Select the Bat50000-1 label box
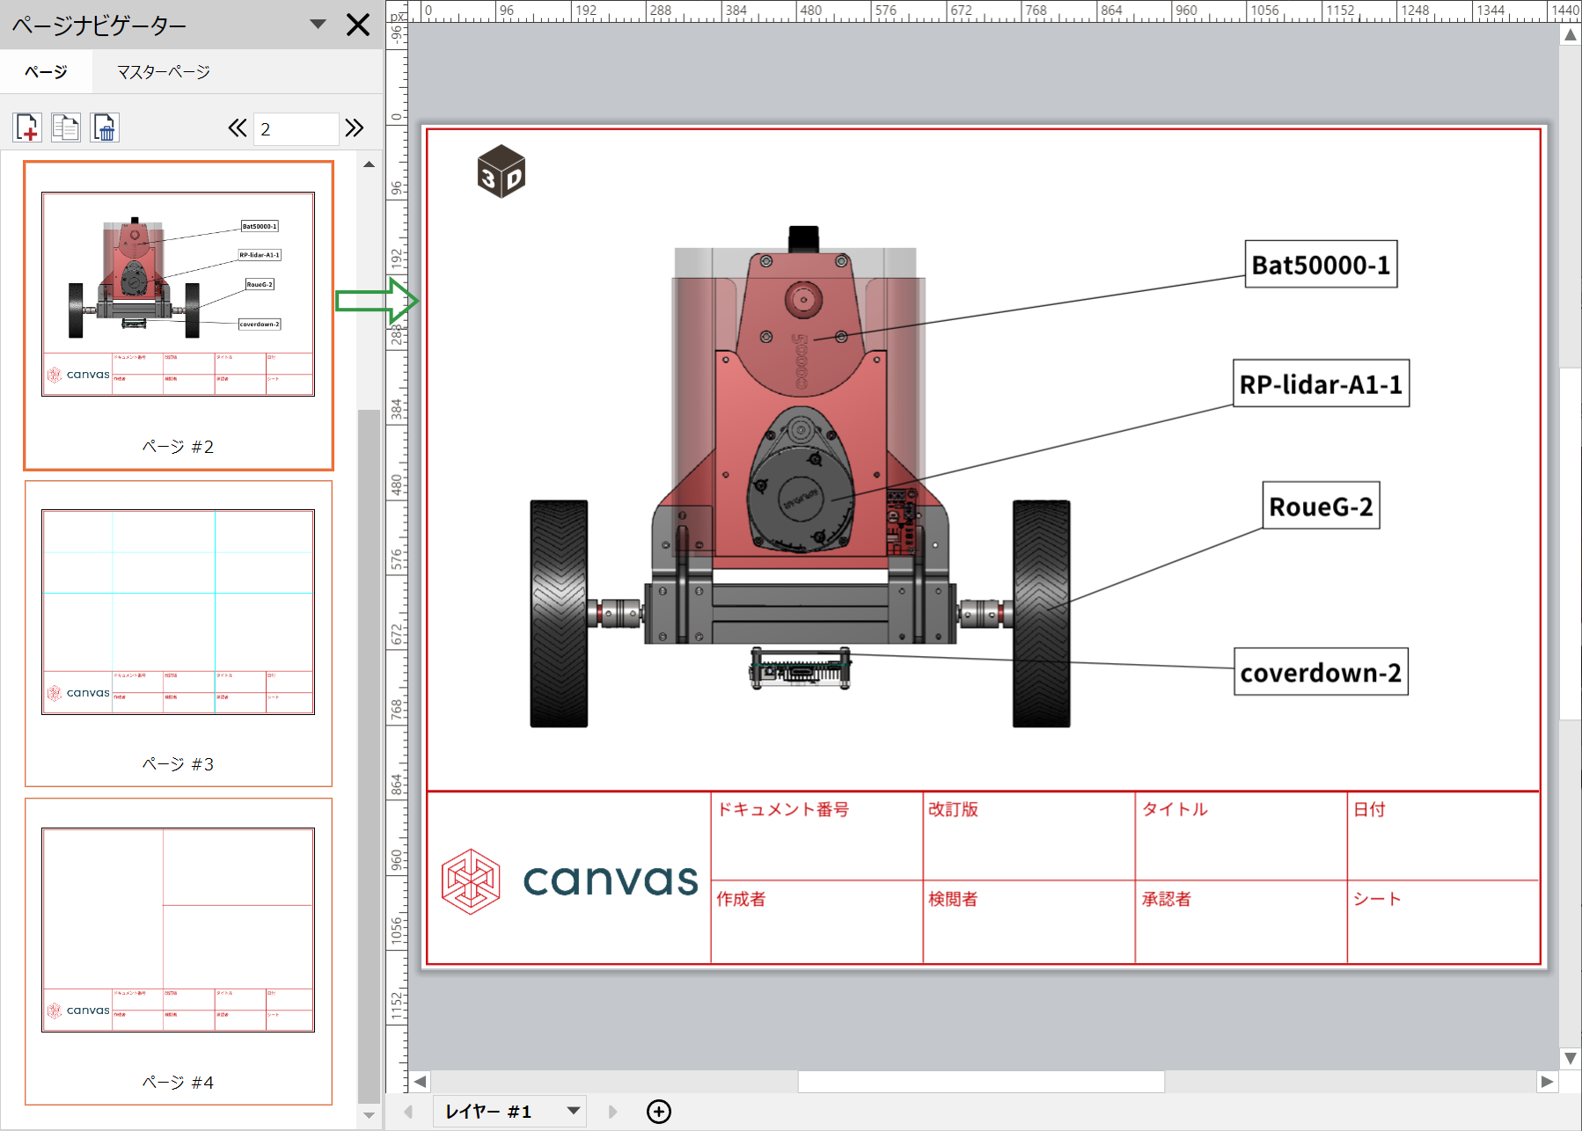 point(1321,264)
